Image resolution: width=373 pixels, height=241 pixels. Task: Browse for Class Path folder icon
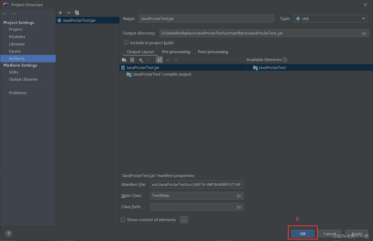[x=239, y=207]
